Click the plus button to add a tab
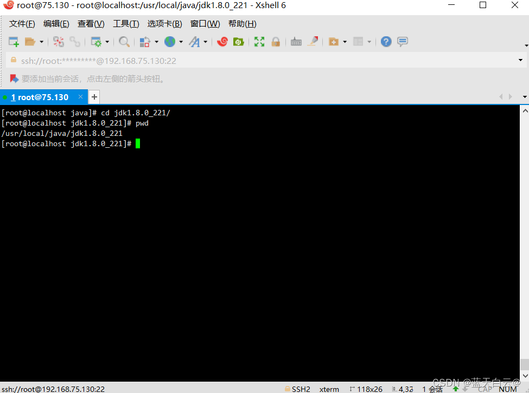This screenshot has height=393, width=529. (x=94, y=97)
